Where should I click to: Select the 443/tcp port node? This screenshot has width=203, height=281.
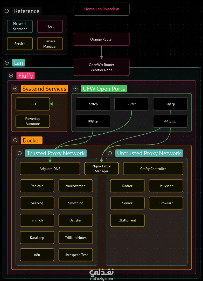[x=170, y=121]
